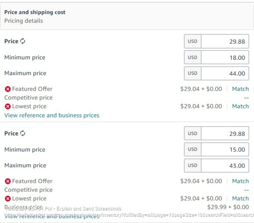Open first View reference and business prices link
254x223 pixels.
coord(52,115)
